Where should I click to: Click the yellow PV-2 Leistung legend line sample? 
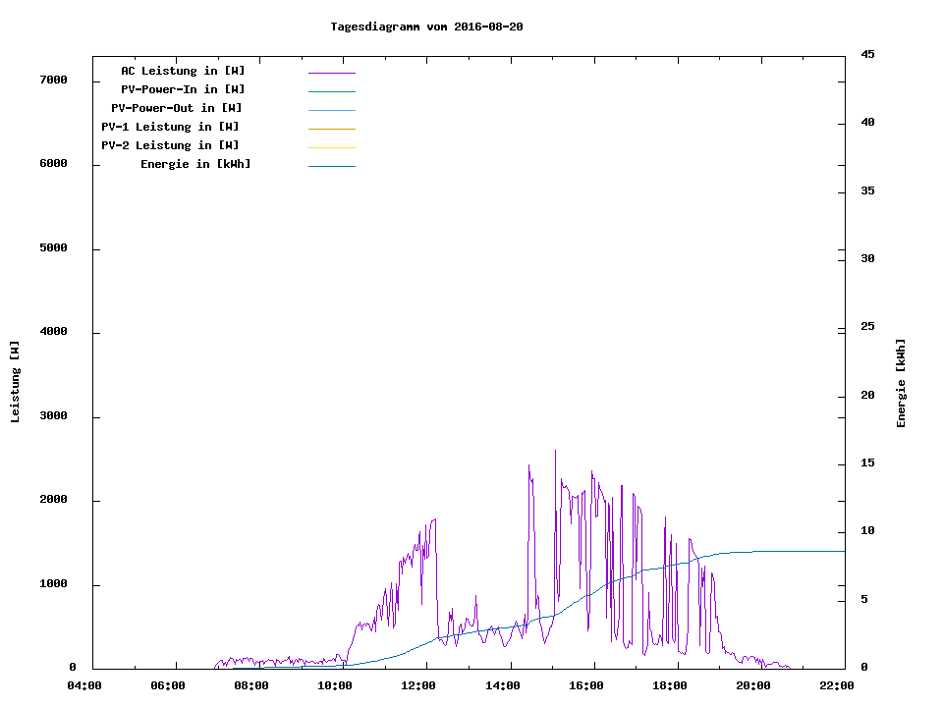pos(331,147)
